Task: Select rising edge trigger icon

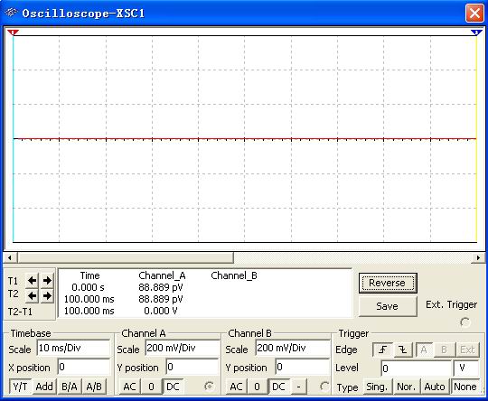Action: point(383,350)
